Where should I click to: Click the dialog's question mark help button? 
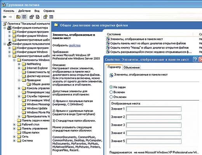tap(195, 59)
